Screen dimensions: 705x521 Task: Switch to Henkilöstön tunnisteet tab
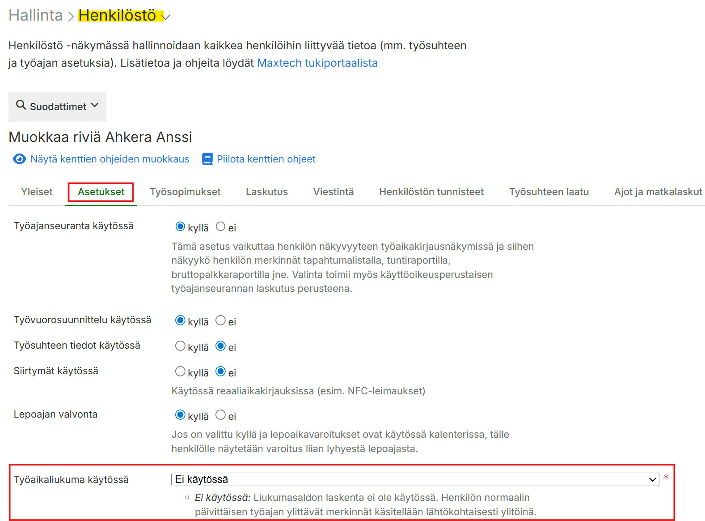[431, 192]
